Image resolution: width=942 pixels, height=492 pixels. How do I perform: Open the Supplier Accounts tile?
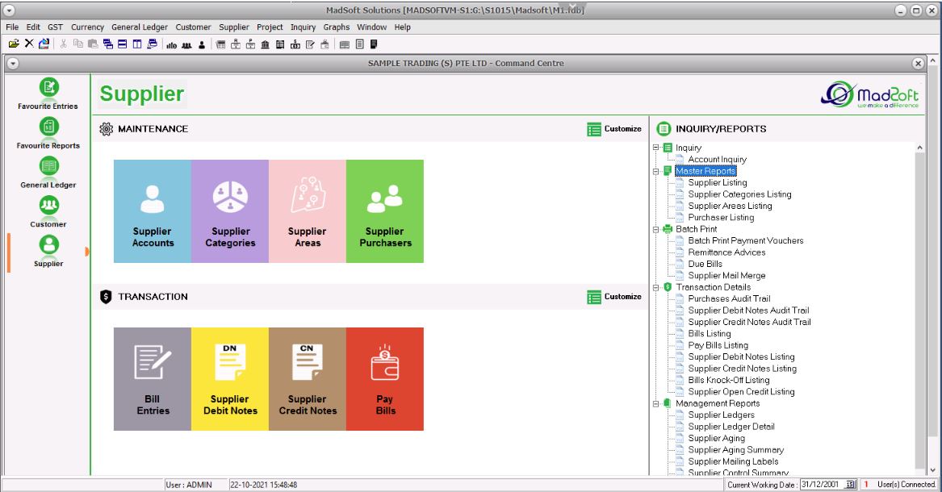coord(153,211)
